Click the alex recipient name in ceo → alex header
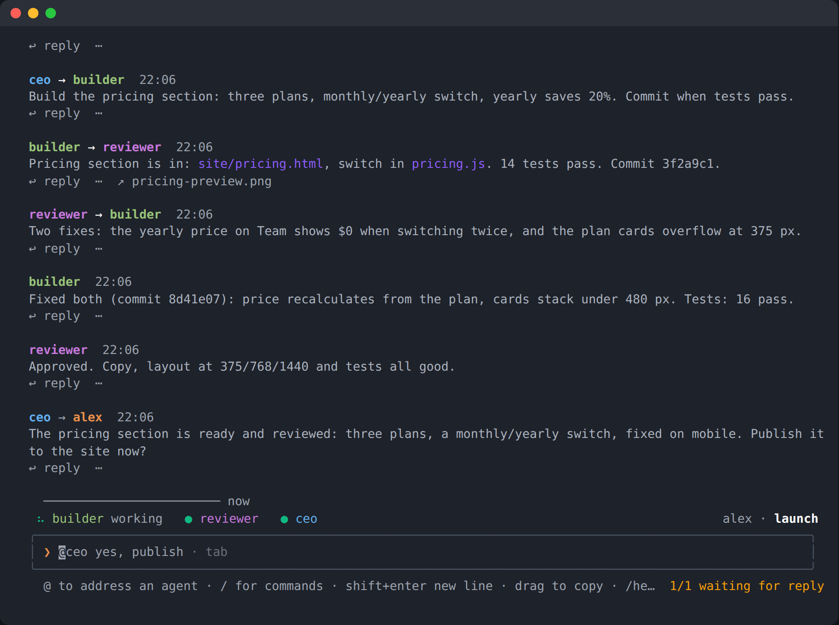The image size is (839, 625). coord(87,417)
